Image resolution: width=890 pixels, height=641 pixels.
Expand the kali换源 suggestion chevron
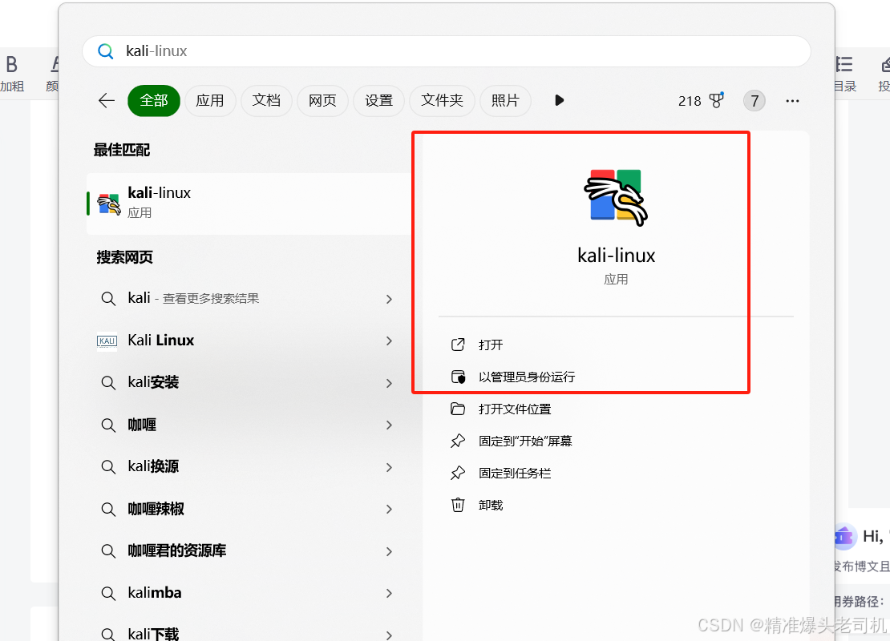[x=389, y=467]
